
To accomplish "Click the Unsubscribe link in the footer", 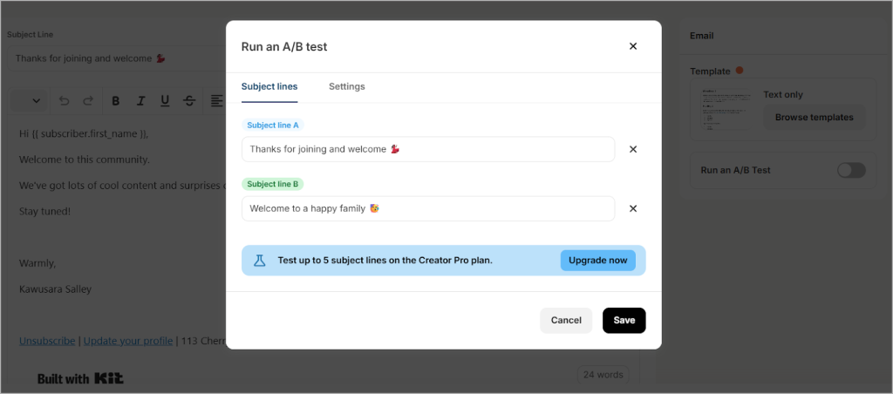I will click(47, 341).
